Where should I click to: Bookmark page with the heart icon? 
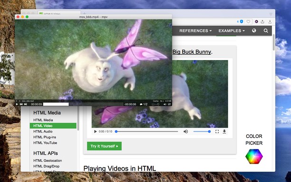coord(248,21)
